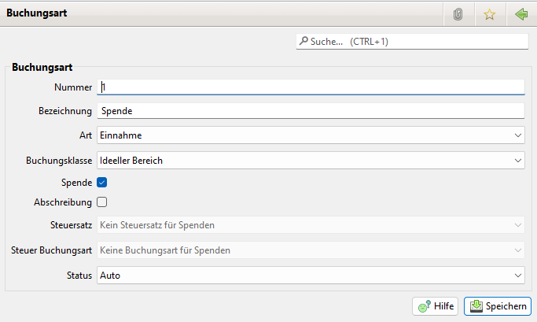
Task: Click the Bezeichnung text field
Action: (311, 111)
